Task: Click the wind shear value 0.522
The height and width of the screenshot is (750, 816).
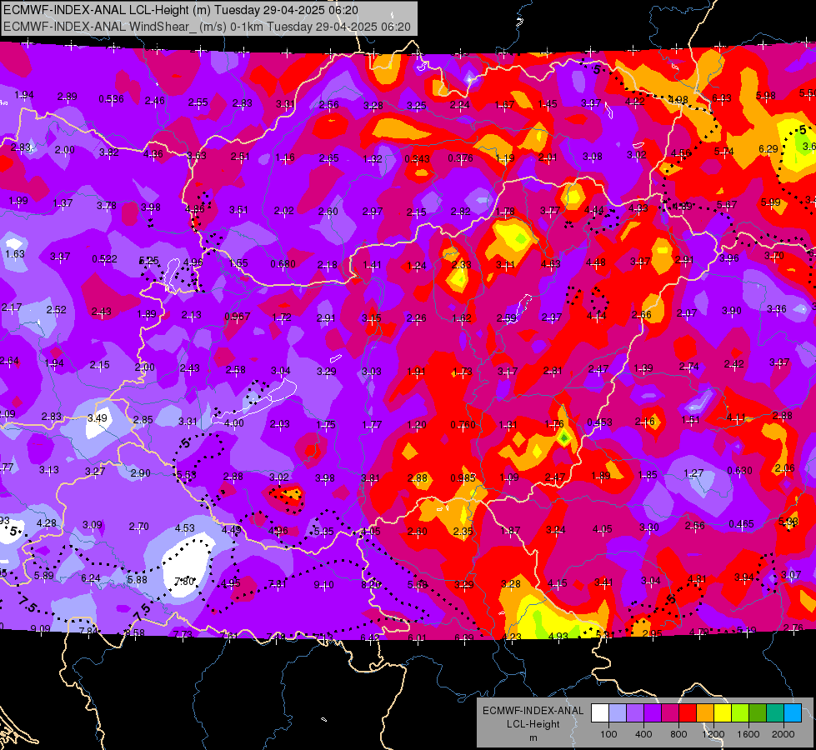Action: pos(104,258)
